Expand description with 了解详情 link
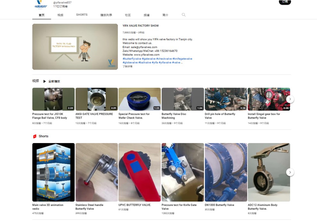This screenshot has width=317, height=223. click(x=127, y=66)
